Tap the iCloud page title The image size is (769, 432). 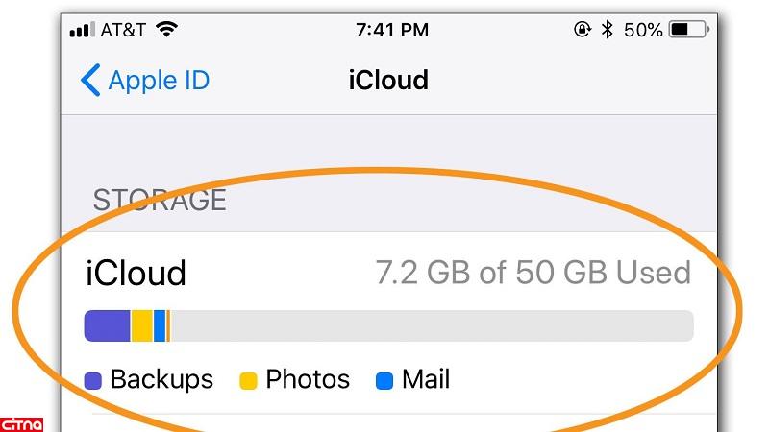(388, 80)
